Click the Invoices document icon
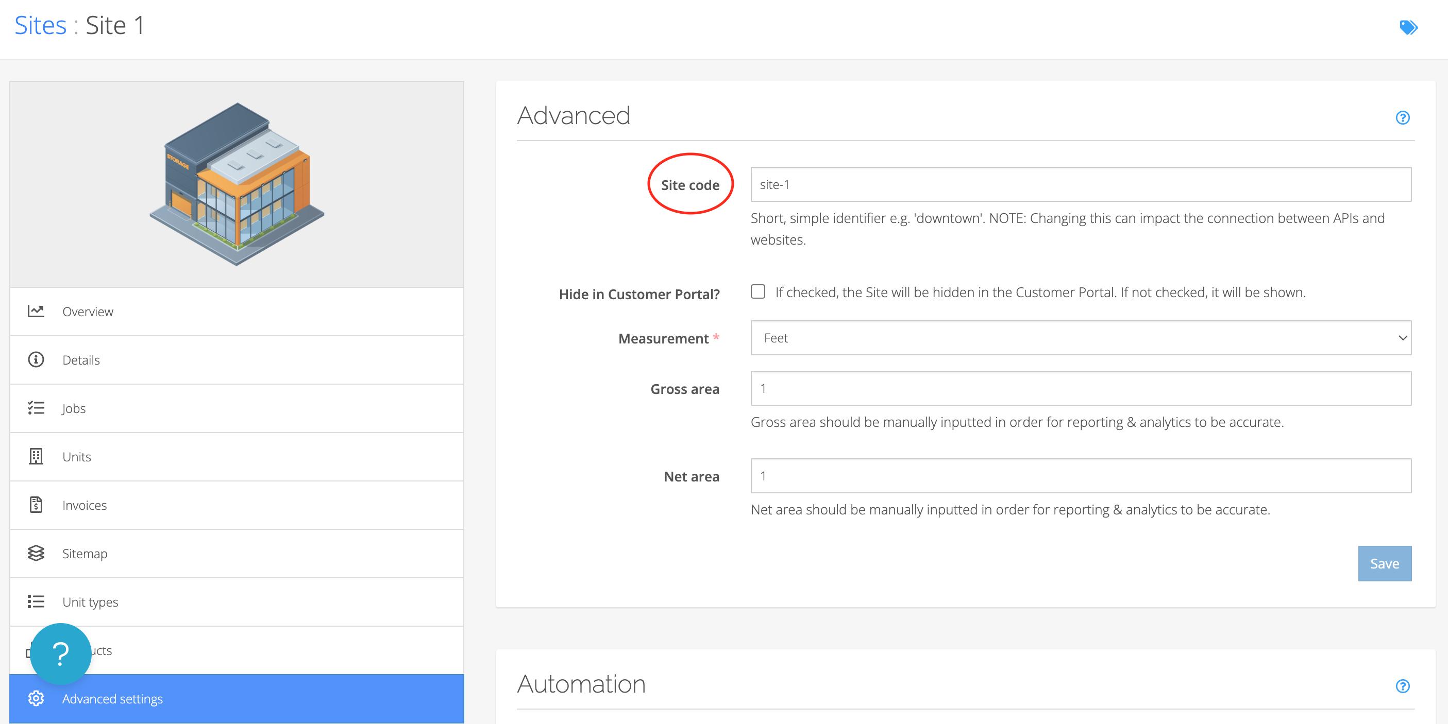 [x=36, y=505]
